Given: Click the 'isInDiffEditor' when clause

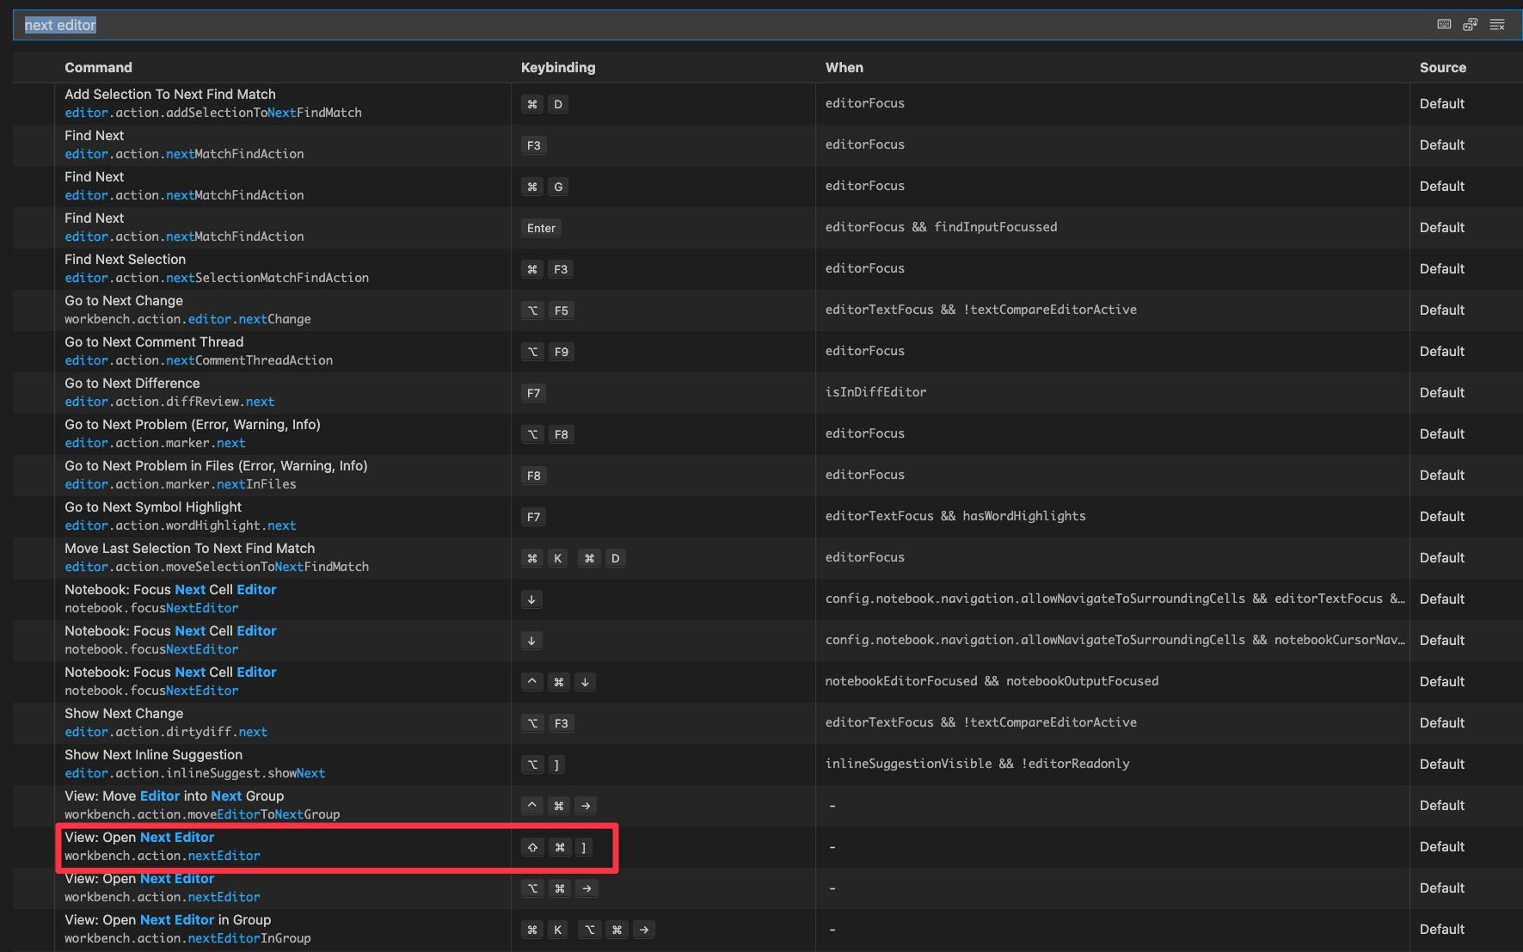Looking at the screenshot, I should 875,392.
